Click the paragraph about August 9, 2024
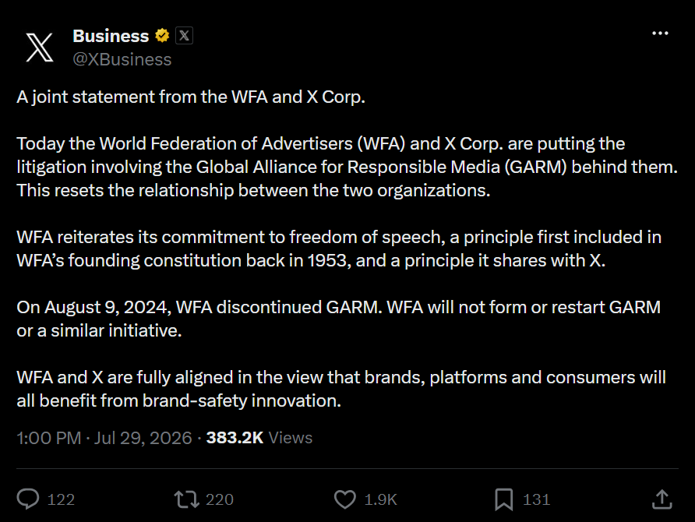The width and height of the screenshot is (695, 522). (339, 319)
